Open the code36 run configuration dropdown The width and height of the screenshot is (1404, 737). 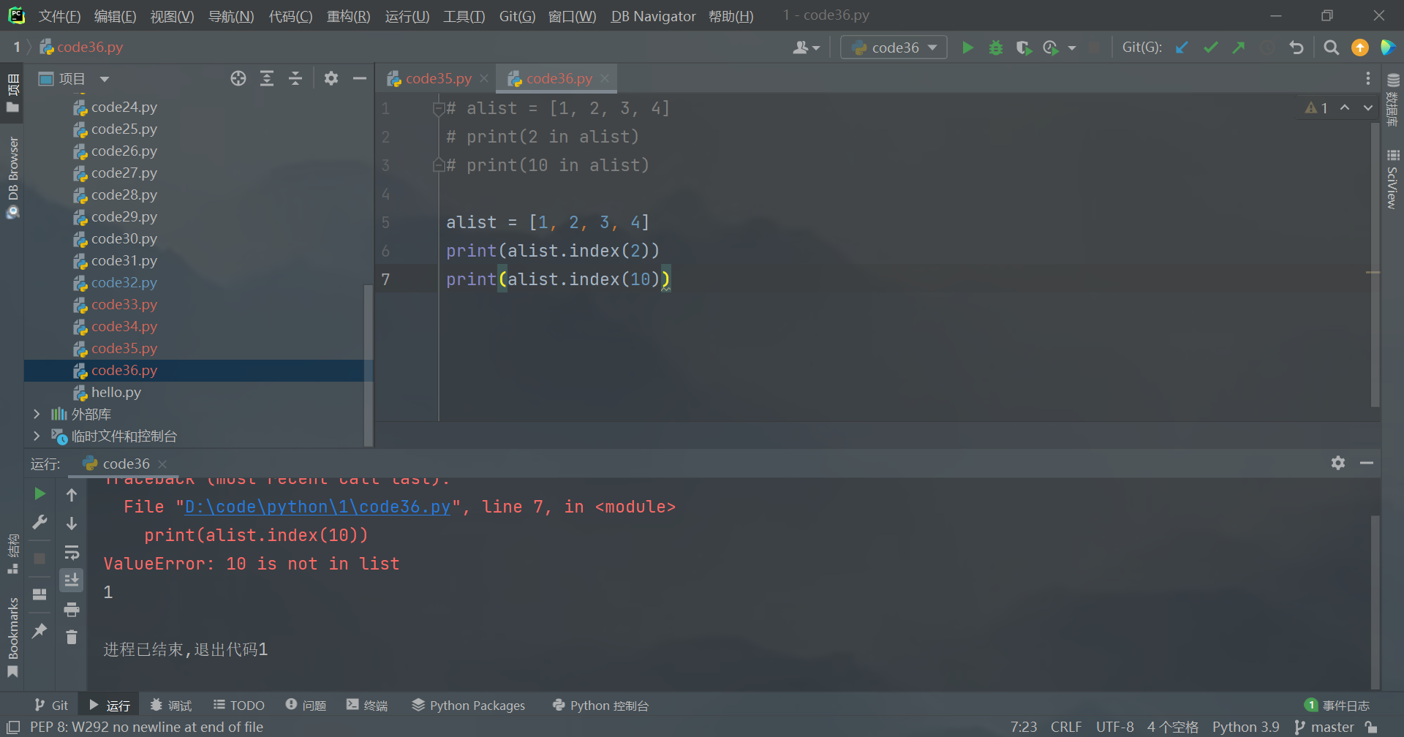(894, 48)
